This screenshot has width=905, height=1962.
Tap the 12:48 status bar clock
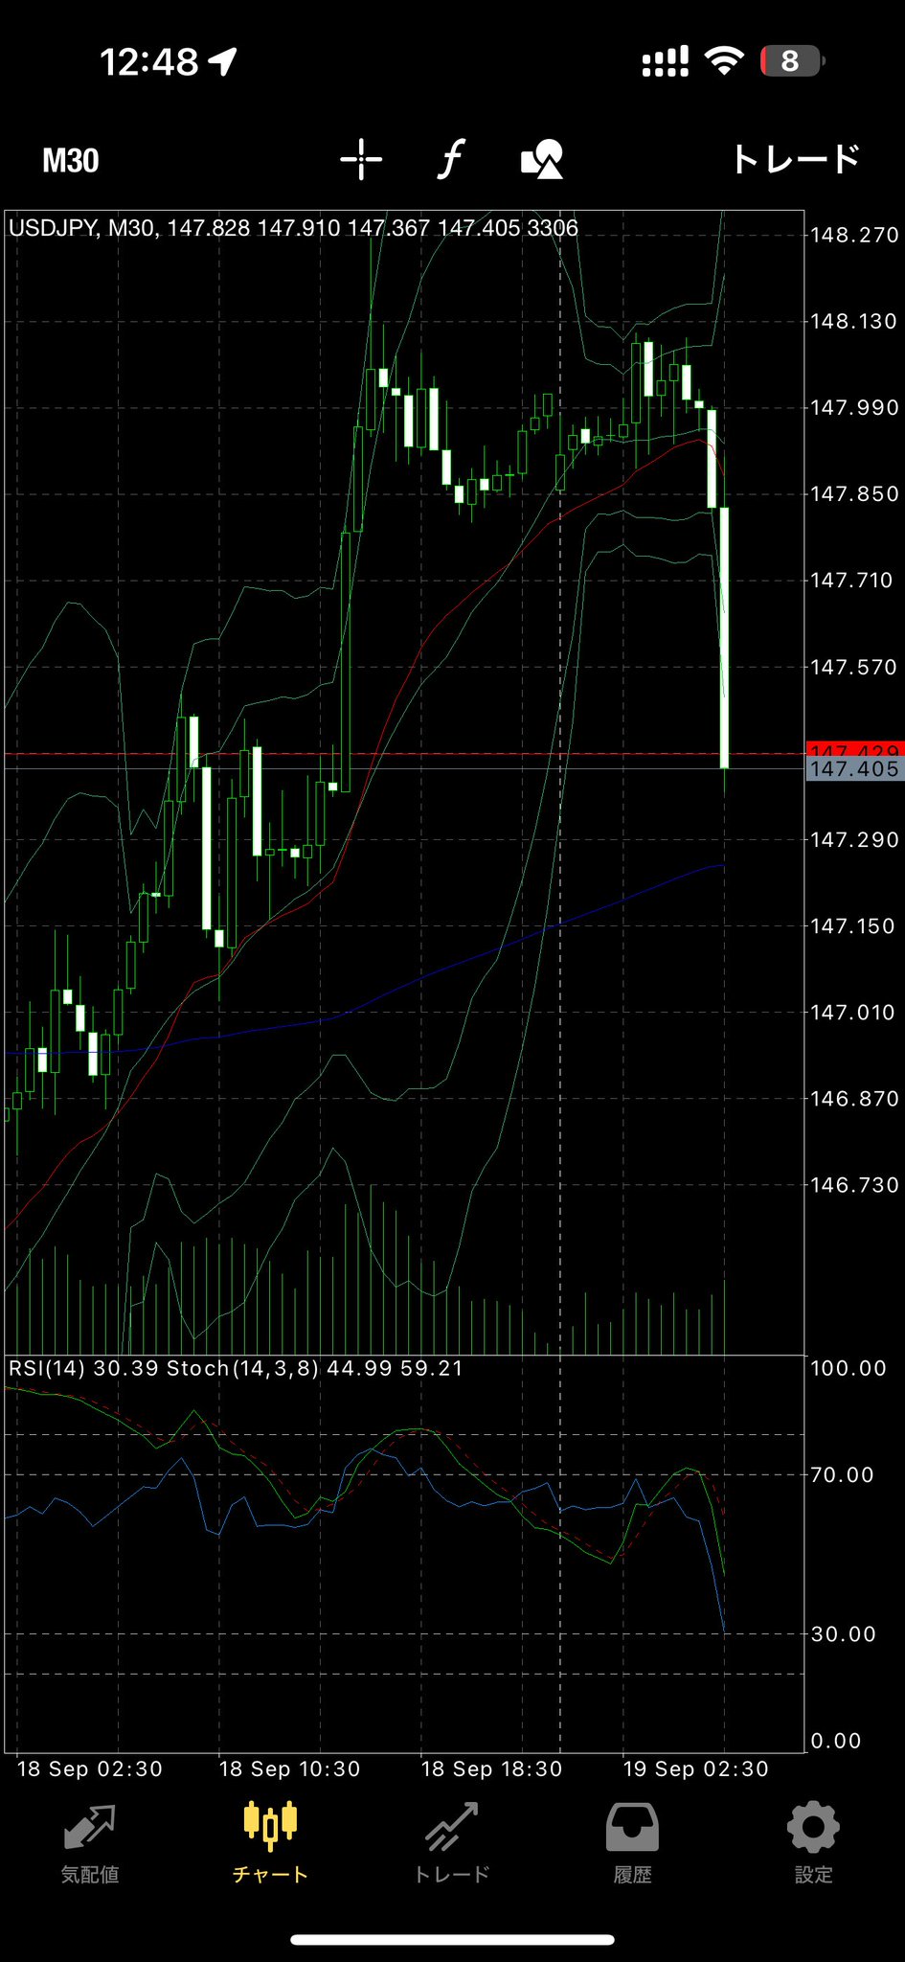click(x=149, y=62)
